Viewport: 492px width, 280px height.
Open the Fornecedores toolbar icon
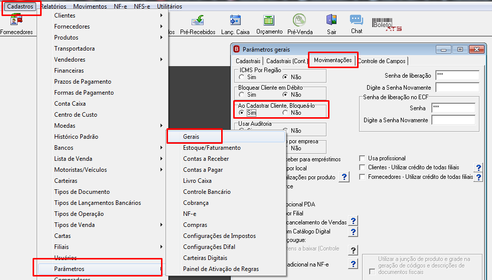point(17,25)
